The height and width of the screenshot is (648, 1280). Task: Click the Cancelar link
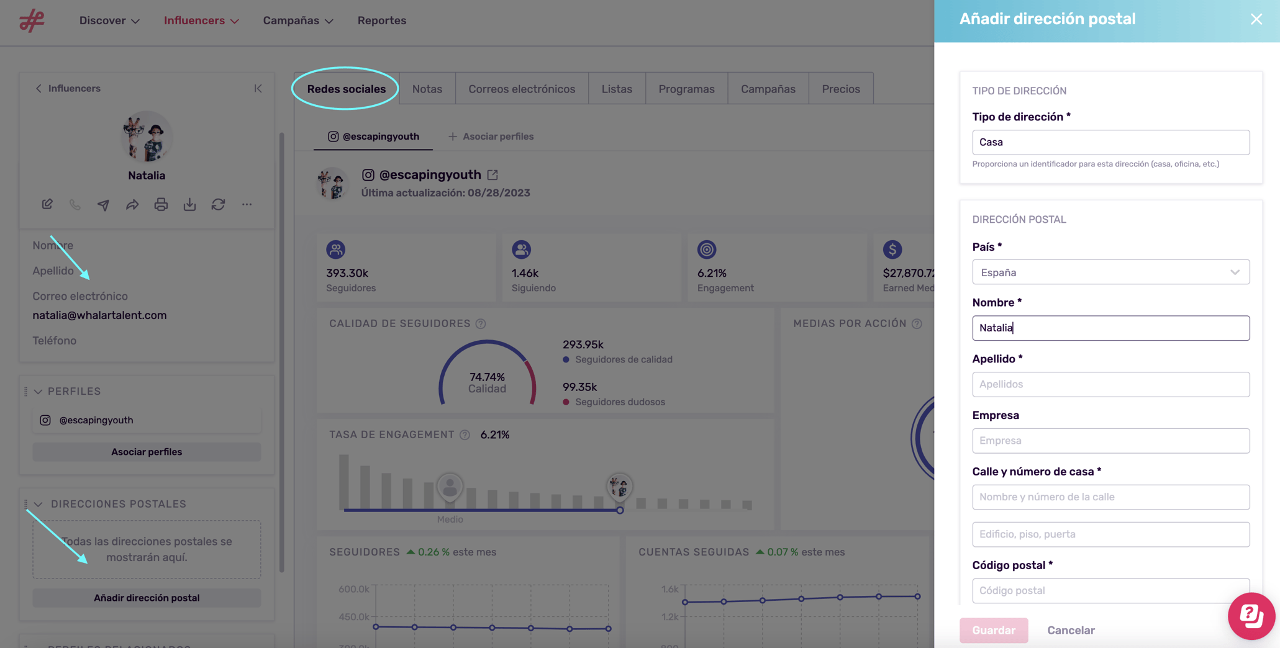pos(1071,630)
